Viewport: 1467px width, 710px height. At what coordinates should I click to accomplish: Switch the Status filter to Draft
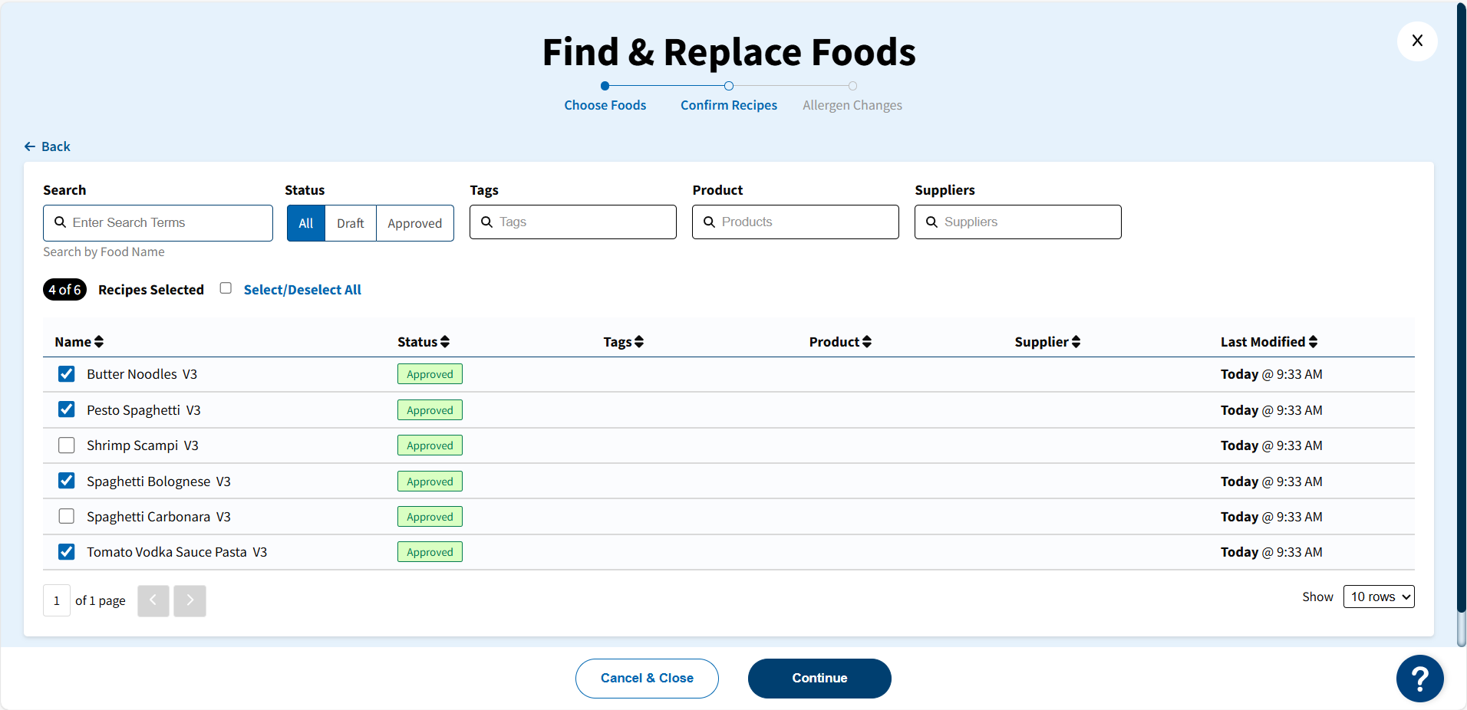350,223
